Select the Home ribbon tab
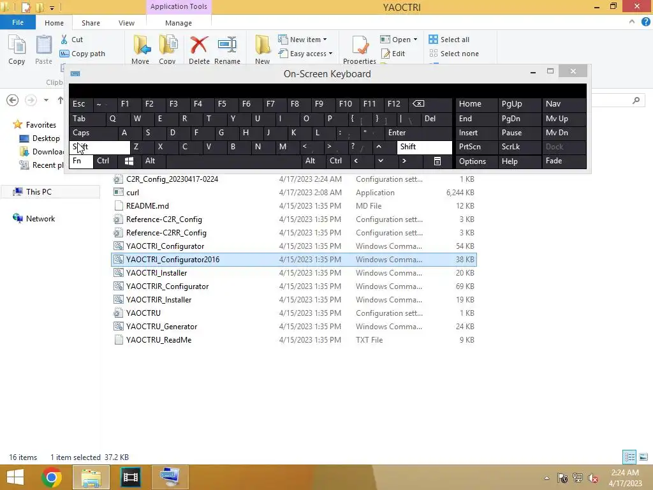This screenshot has height=490, width=653. 54,23
